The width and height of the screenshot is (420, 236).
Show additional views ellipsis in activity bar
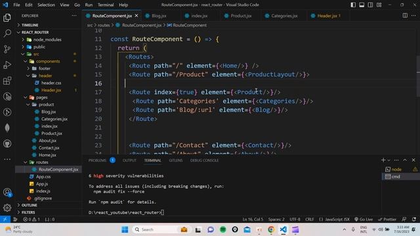tap(7, 159)
